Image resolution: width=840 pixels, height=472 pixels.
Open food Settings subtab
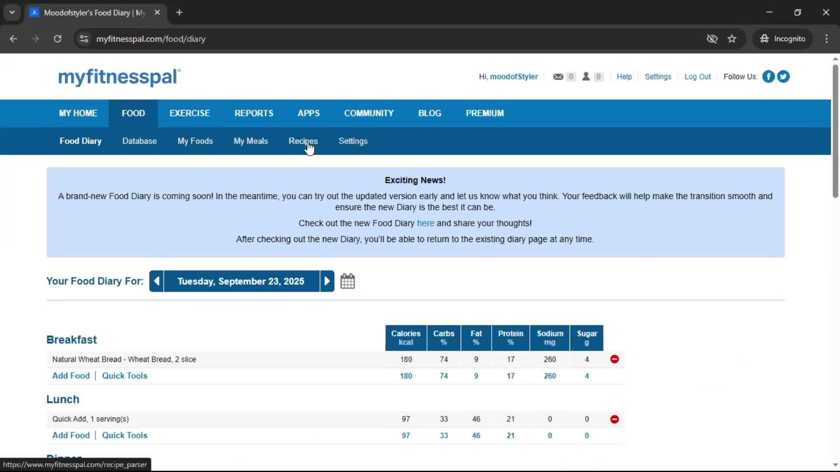pos(353,141)
